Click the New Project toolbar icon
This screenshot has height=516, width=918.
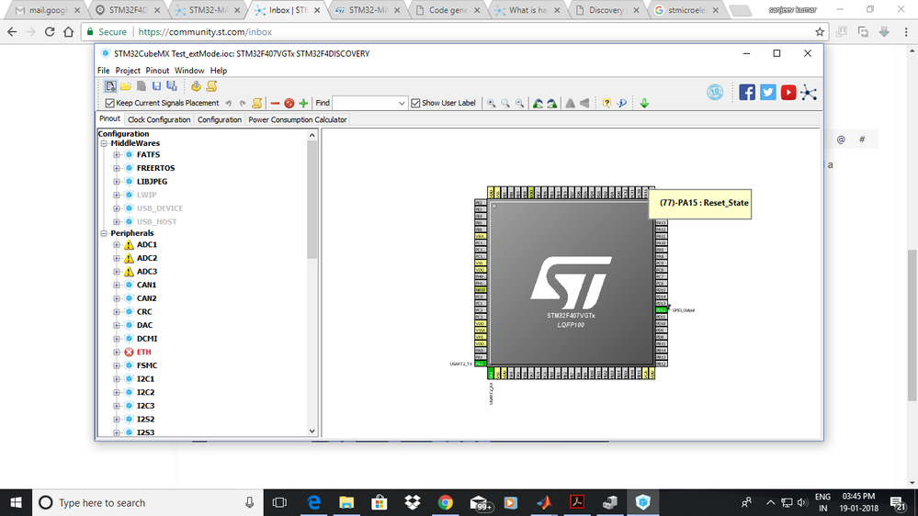point(110,86)
